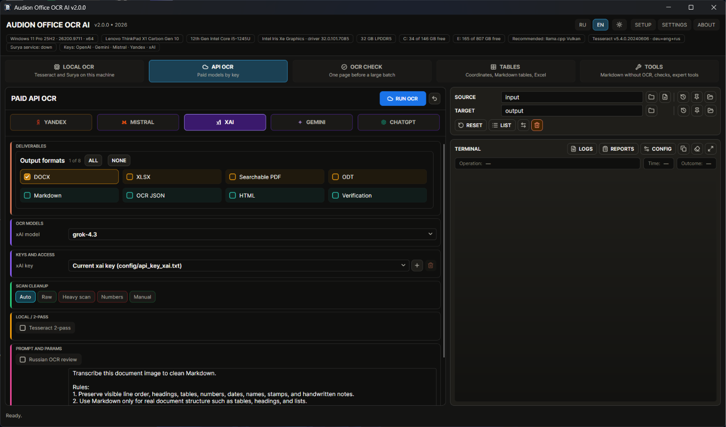Pin the TARGET path

[x=697, y=111]
